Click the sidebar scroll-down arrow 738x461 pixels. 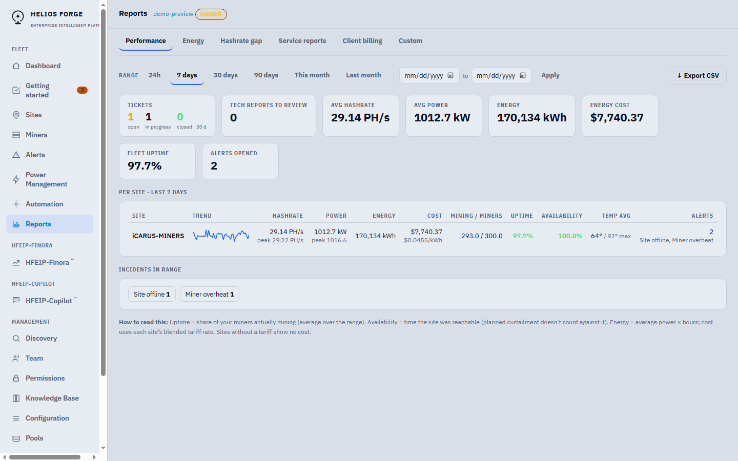pos(104,448)
